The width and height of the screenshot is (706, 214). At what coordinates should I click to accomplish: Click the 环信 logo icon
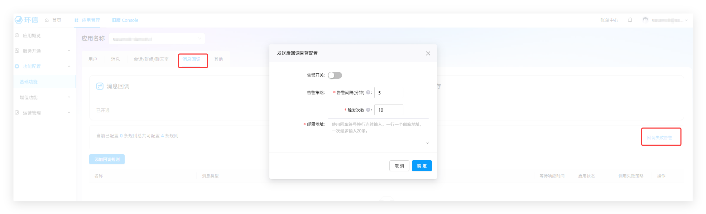point(19,20)
